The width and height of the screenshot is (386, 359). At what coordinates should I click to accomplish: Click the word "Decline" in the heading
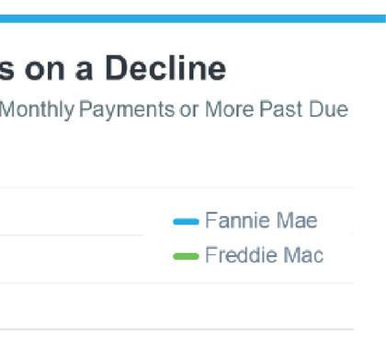tap(165, 68)
